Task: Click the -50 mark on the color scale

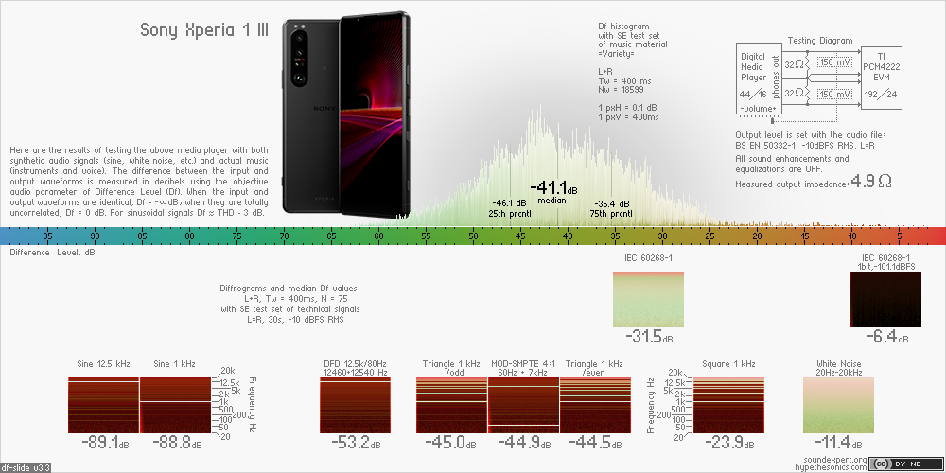Action: pyautogui.click(x=472, y=236)
